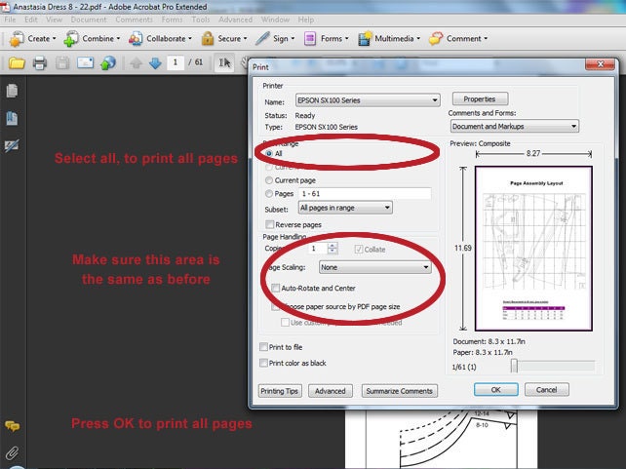This screenshot has width=626, height=469.
Task: Close the Print dialog
Action: point(600,64)
